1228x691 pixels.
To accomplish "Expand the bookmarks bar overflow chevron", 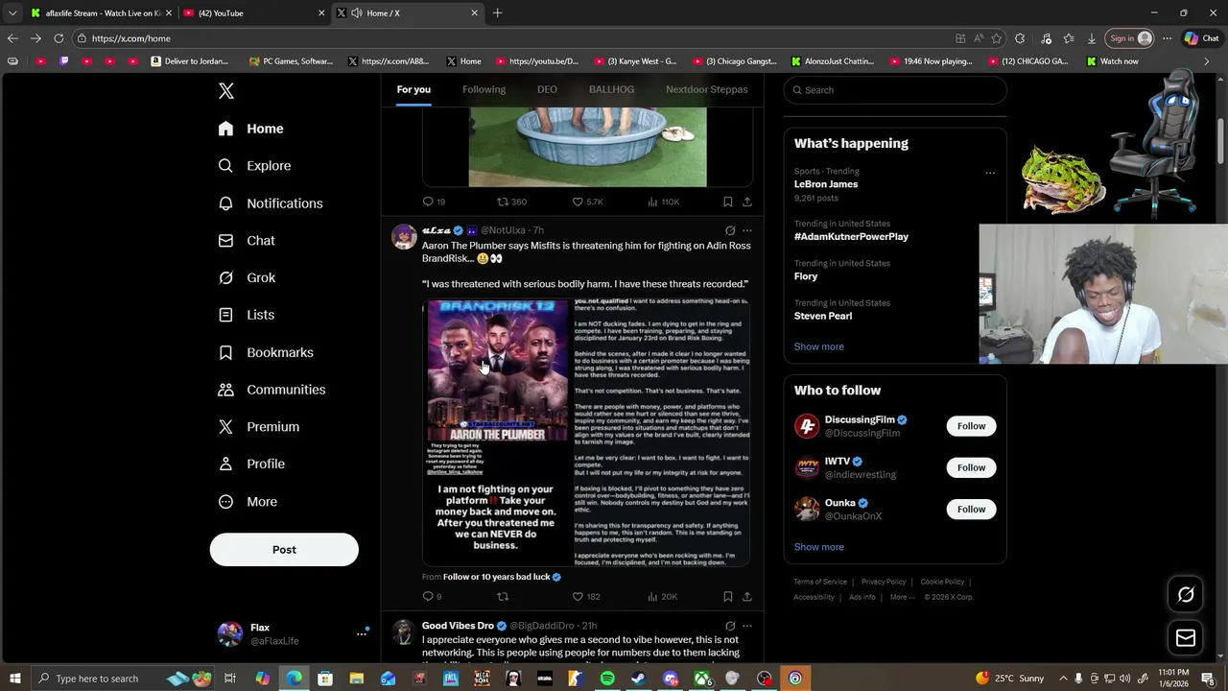I will (1207, 61).
